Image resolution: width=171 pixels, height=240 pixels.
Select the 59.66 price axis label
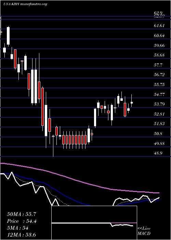coord(159,46)
